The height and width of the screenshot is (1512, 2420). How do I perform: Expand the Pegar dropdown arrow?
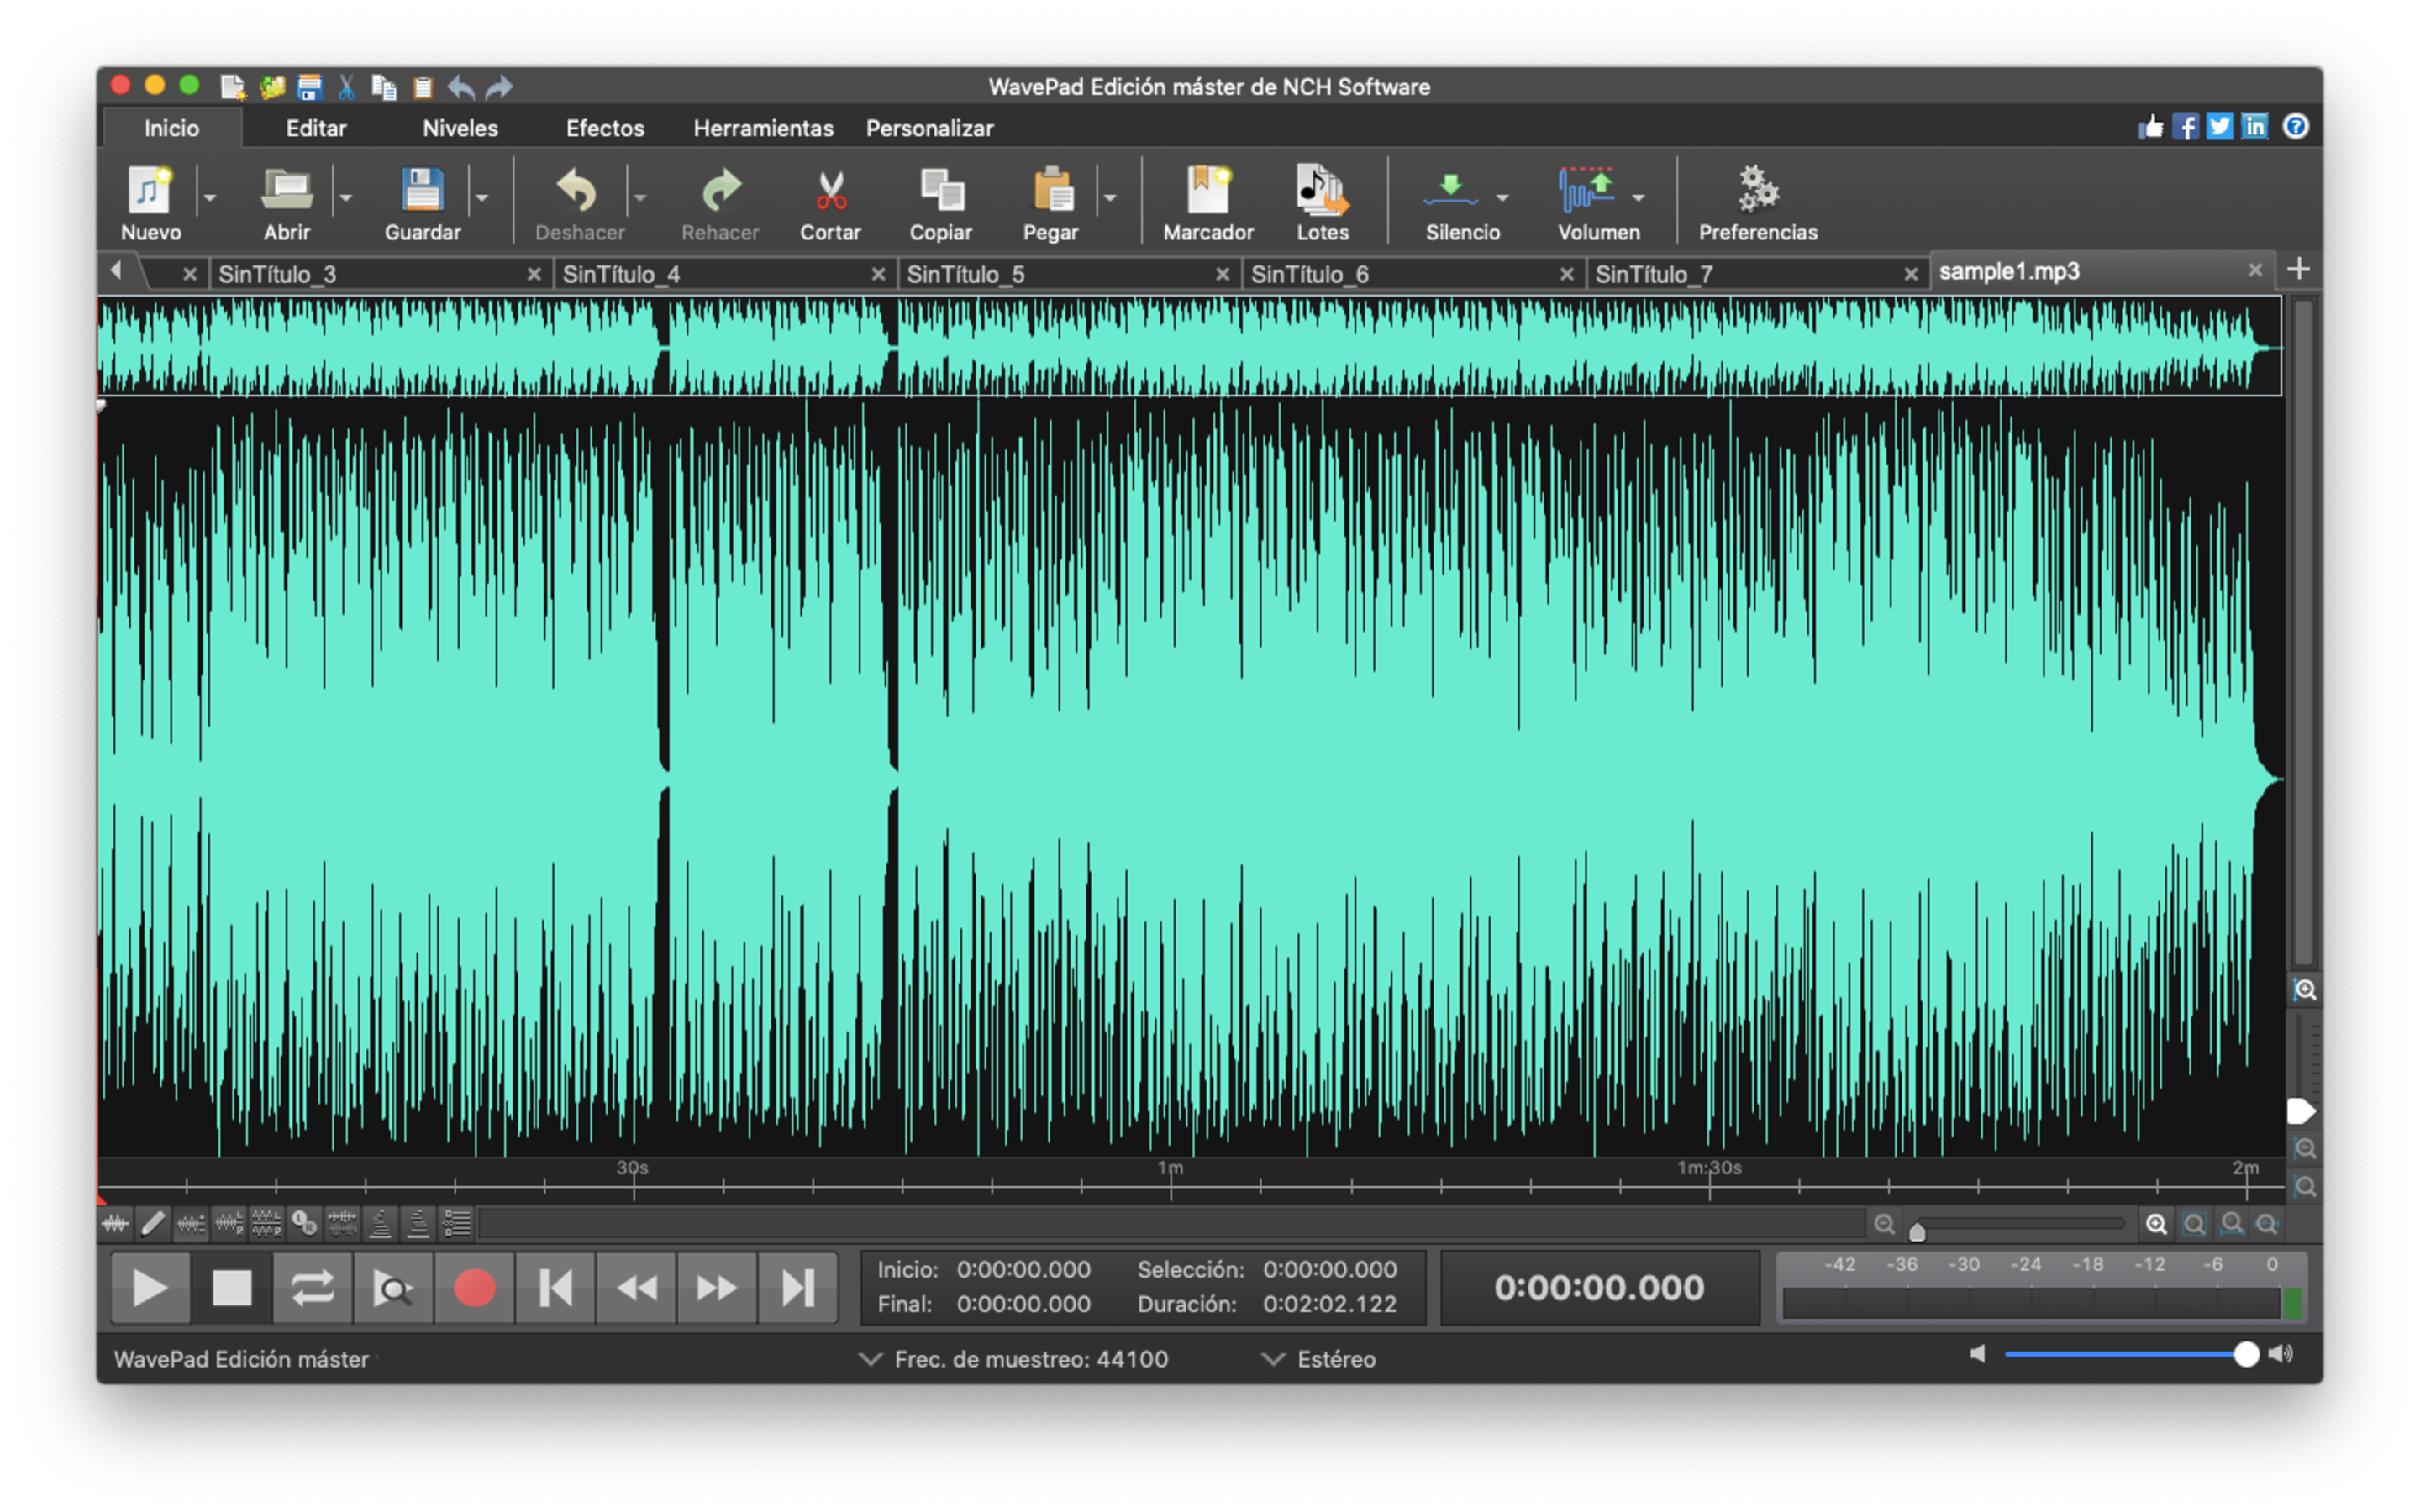click(x=1110, y=197)
